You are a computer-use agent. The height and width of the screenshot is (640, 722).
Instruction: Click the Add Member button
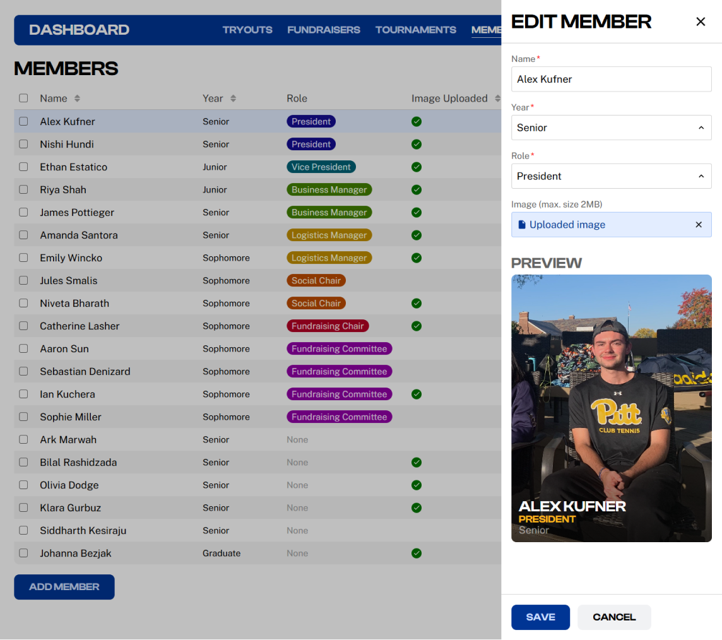click(x=64, y=586)
